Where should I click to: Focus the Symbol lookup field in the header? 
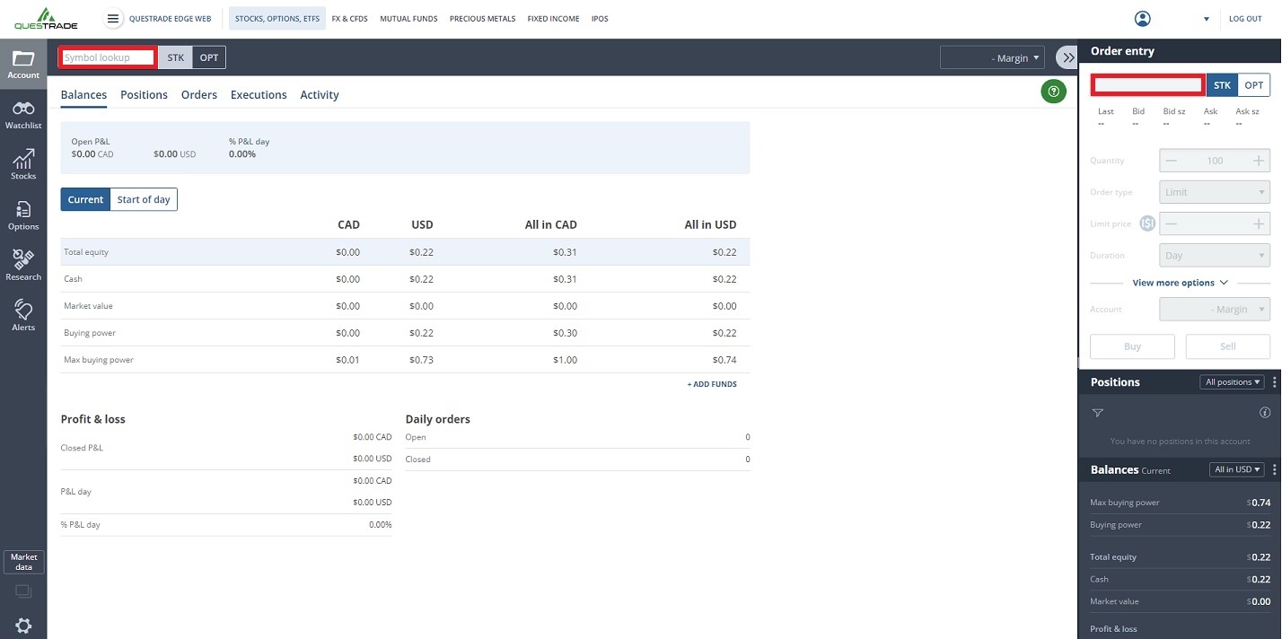tap(108, 57)
